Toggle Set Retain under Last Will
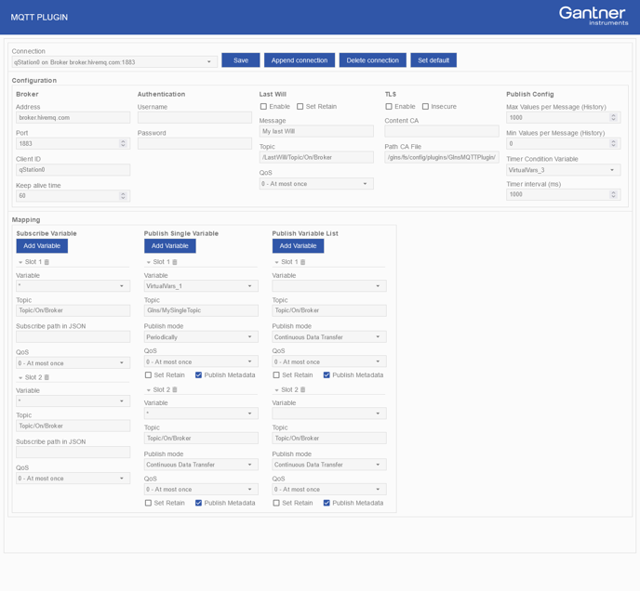This screenshot has height=591, width=640. pos(300,107)
